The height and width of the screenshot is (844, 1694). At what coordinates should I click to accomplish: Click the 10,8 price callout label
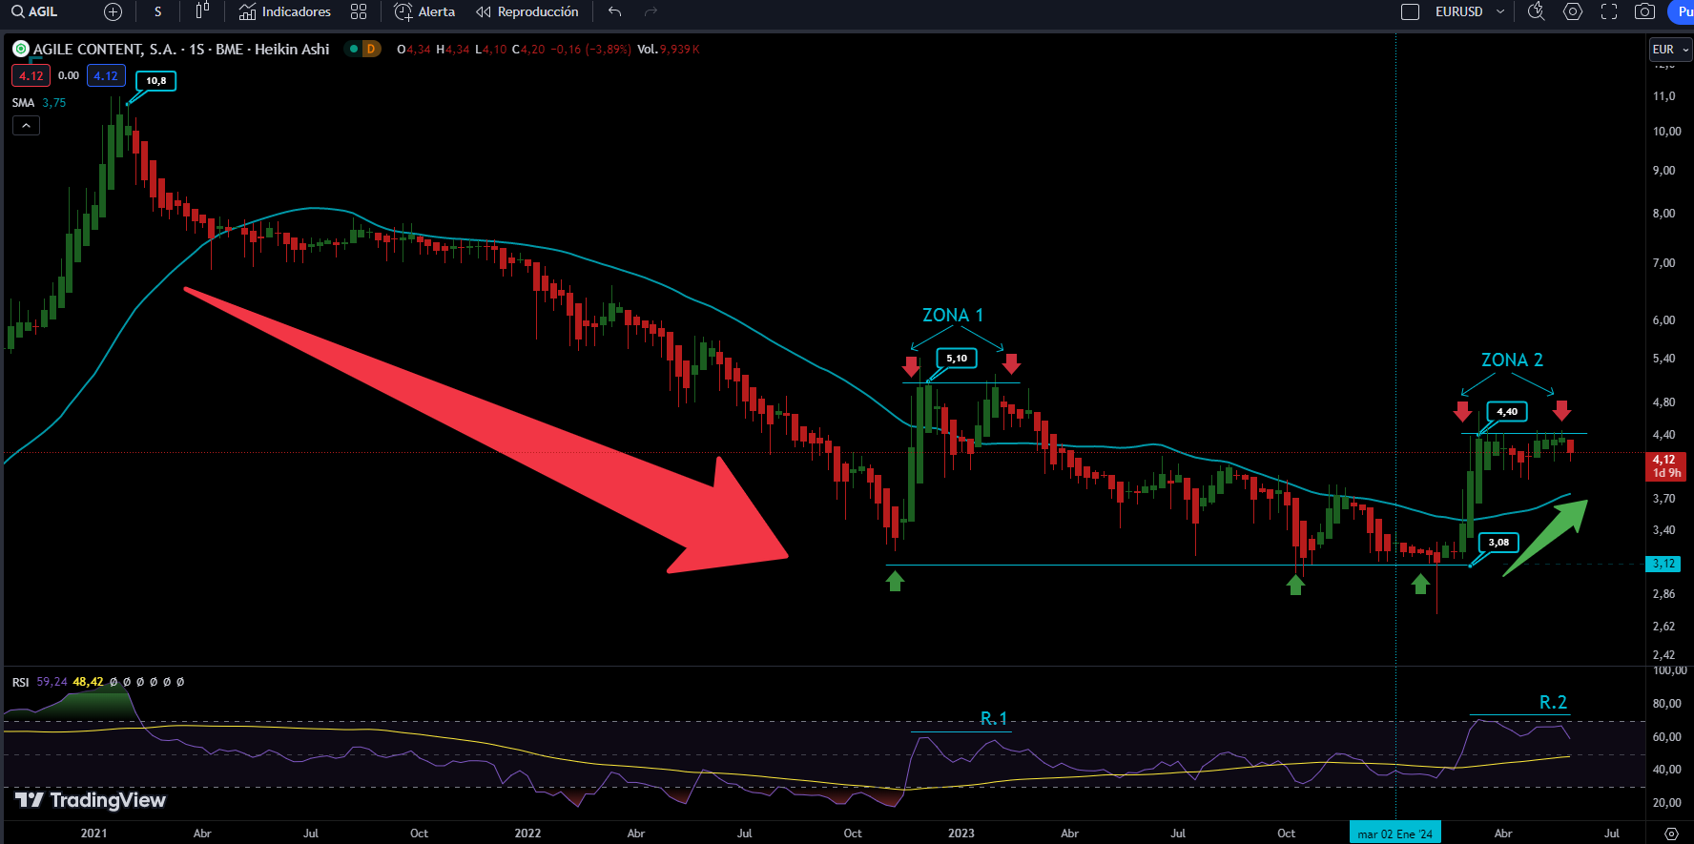point(156,80)
